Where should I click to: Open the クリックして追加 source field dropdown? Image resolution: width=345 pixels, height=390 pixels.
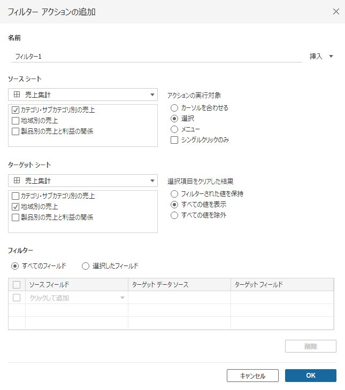[x=76, y=298]
